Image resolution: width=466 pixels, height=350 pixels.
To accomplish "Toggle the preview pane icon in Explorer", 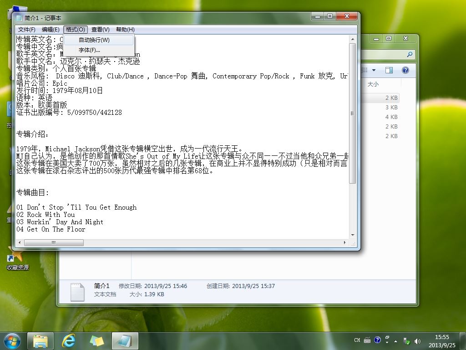I will pyautogui.click(x=389, y=70).
